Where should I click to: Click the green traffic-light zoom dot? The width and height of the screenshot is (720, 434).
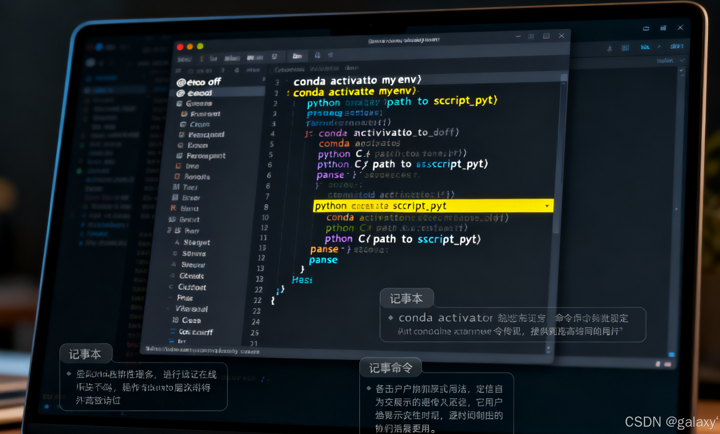pyautogui.click(x=200, y=46)
